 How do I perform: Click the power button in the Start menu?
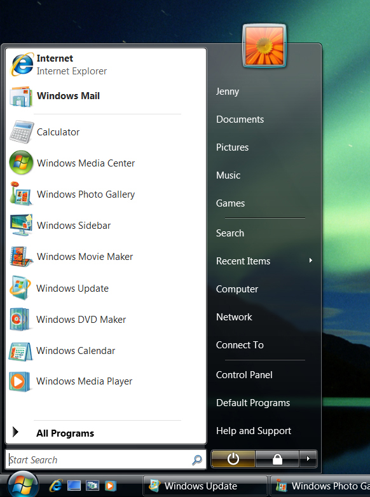click(x=233, y=459)
